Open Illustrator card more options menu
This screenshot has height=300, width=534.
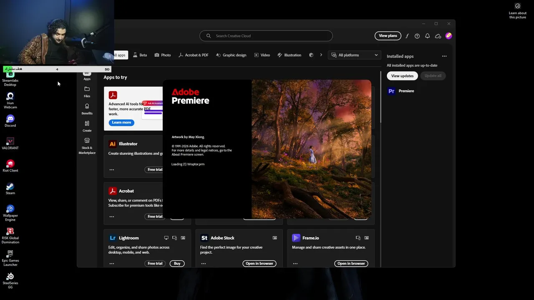point(112,170)
